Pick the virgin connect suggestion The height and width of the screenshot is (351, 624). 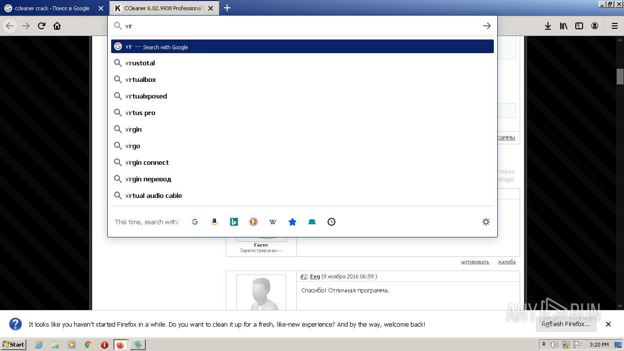click(302, 162)
